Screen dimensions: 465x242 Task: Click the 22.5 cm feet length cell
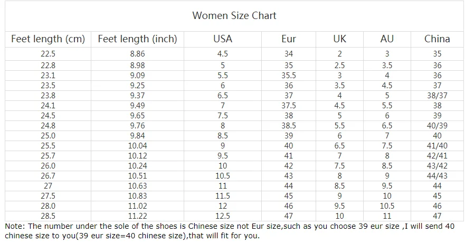click(x=48, y=54)
